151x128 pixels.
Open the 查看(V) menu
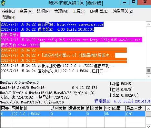coord(26,11)
